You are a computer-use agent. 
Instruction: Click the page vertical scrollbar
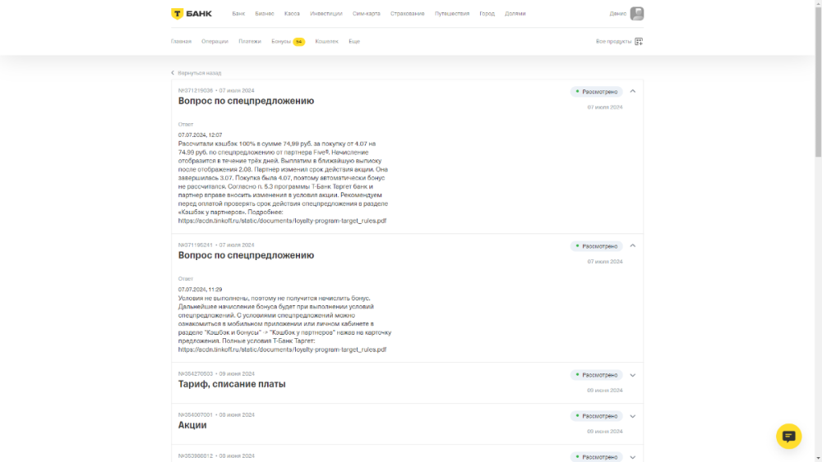(x=817, y=82)
